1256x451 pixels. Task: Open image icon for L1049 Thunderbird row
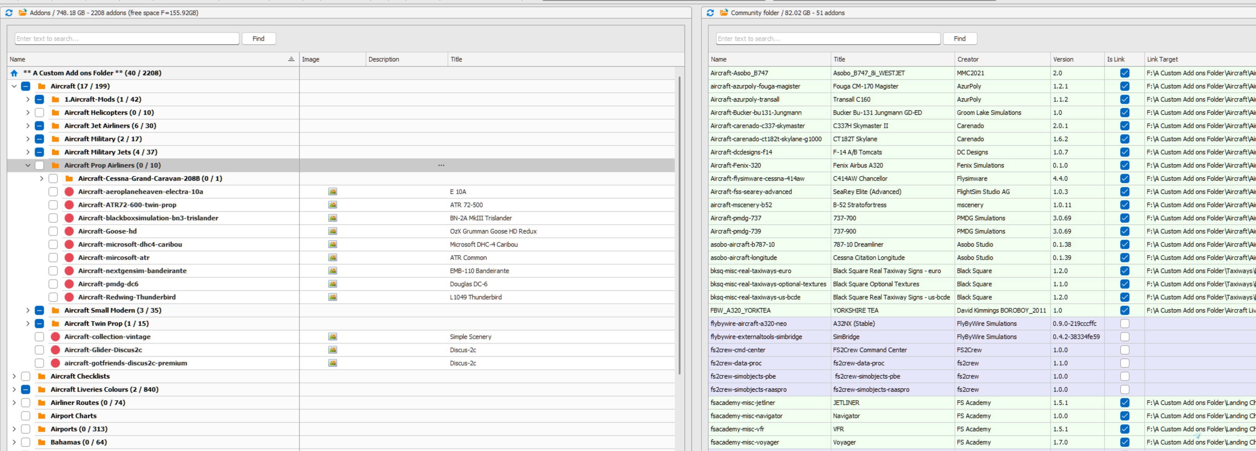pos(333,297)
